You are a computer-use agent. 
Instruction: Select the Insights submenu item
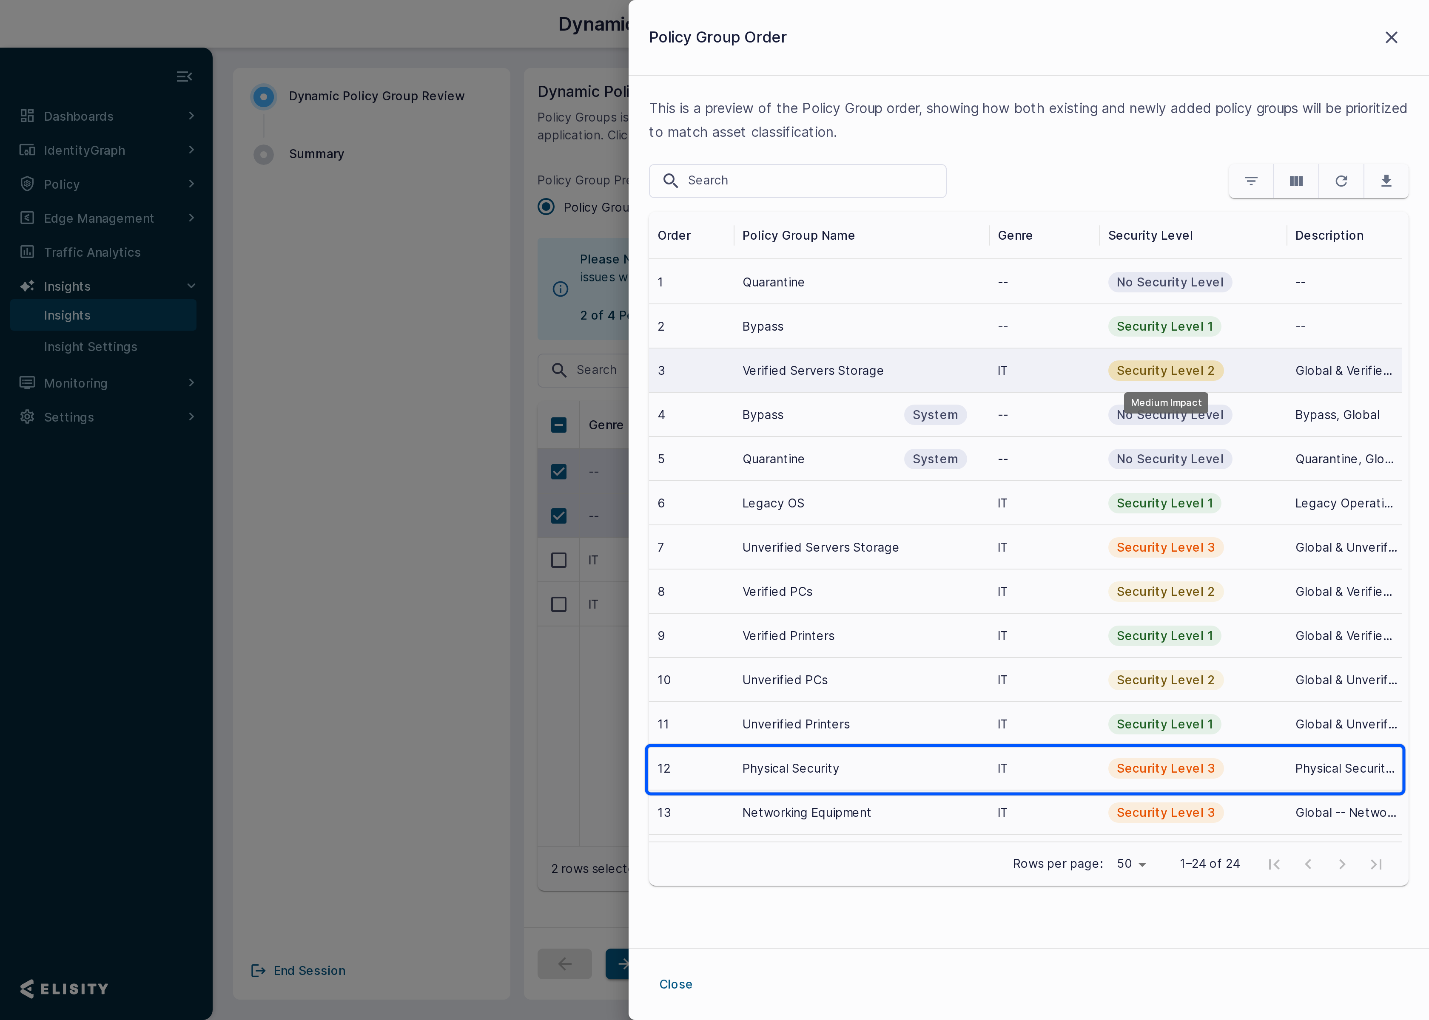click(x=104, y=315)
